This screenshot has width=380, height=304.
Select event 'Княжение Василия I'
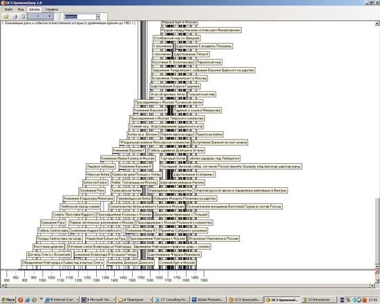(129, 150)
